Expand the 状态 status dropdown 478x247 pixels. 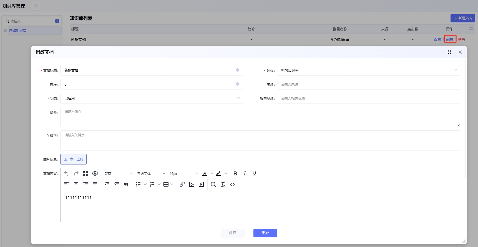(x=152, y=98)
